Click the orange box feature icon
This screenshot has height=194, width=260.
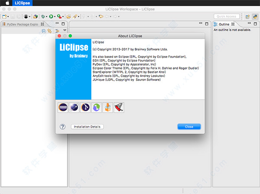click(x=108, y=107)
